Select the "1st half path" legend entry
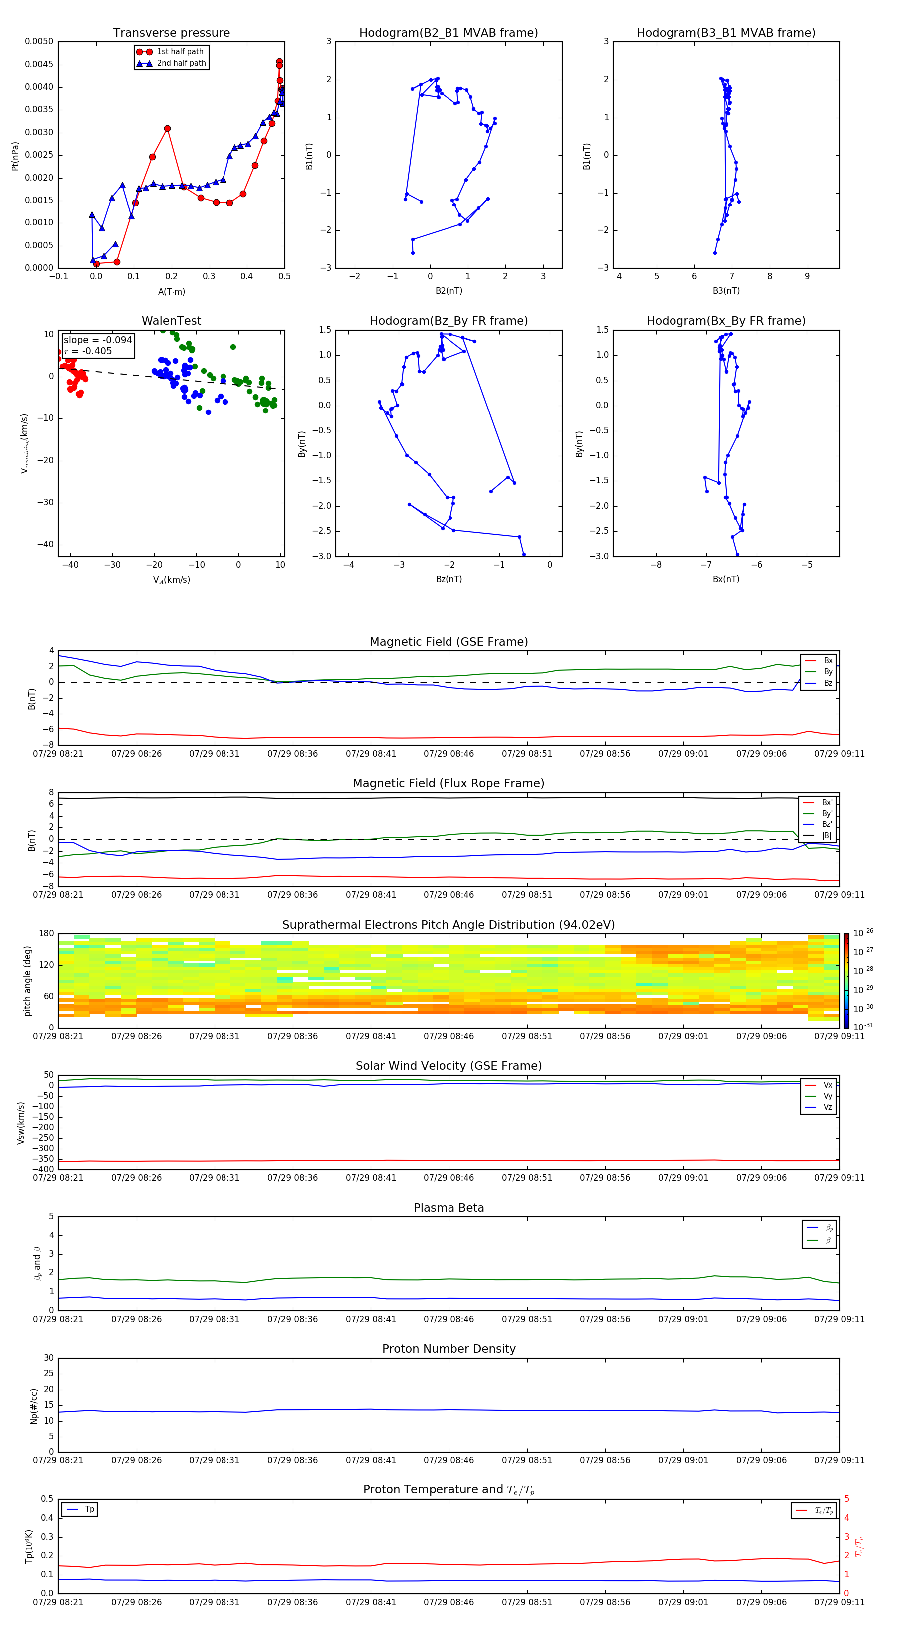 pos(171,52)
